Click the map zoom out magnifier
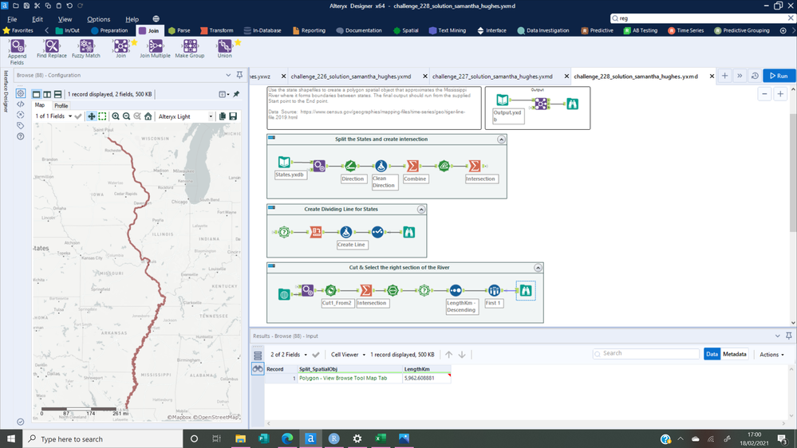Screen dimensions: 797x448 (127, 116)
